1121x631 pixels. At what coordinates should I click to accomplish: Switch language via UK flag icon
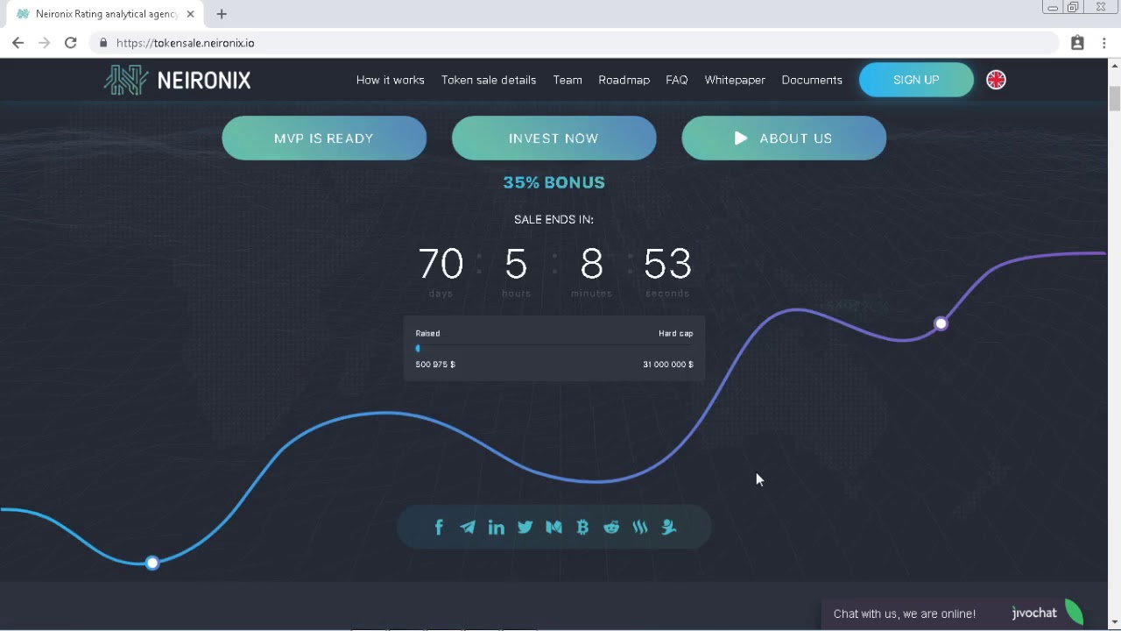click(996, 80)
